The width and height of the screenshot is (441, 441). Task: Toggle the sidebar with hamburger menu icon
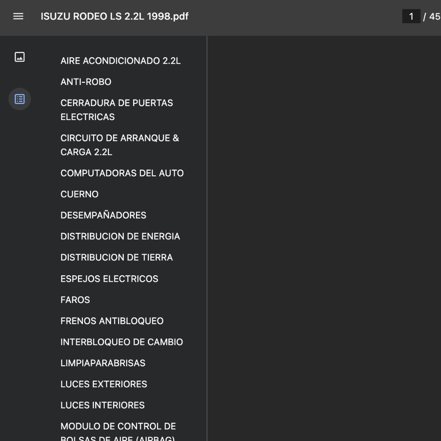tap(18, 16)
